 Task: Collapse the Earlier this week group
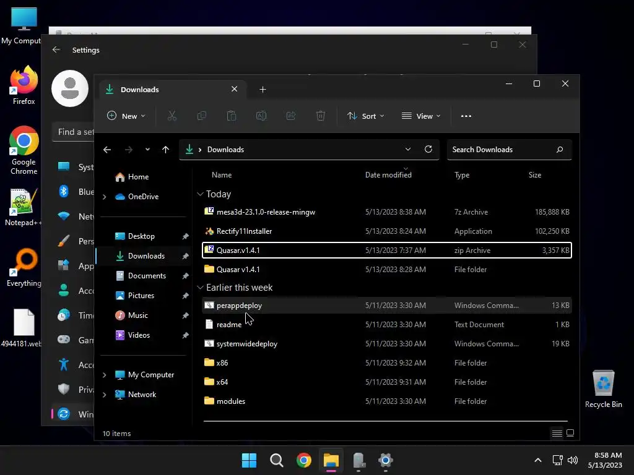200,287
